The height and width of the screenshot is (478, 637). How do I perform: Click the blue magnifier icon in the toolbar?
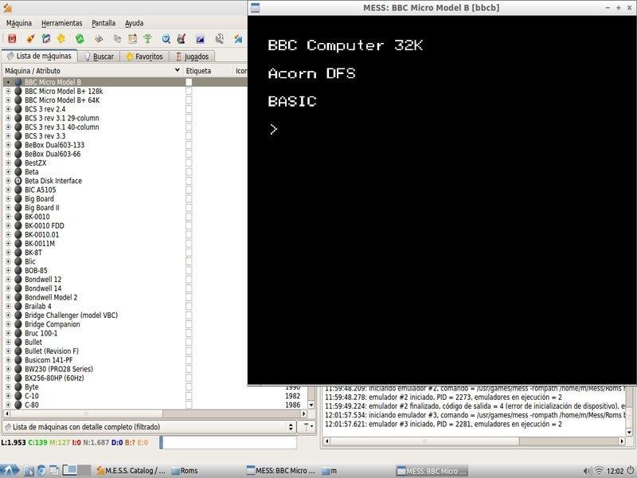[x=166, y=38]
